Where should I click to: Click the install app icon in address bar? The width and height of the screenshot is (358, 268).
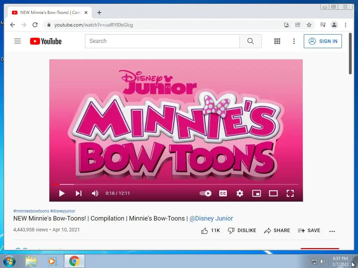click(287, 25)
